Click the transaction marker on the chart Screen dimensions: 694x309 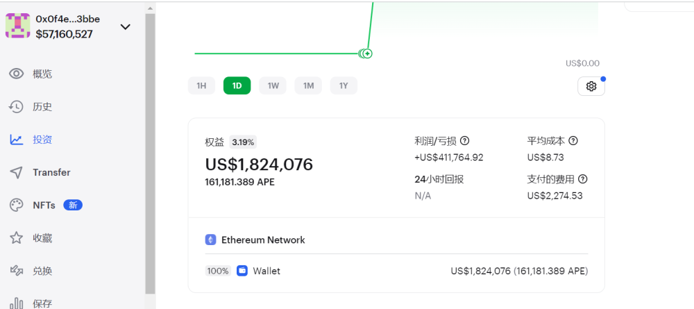pos(367,53)
